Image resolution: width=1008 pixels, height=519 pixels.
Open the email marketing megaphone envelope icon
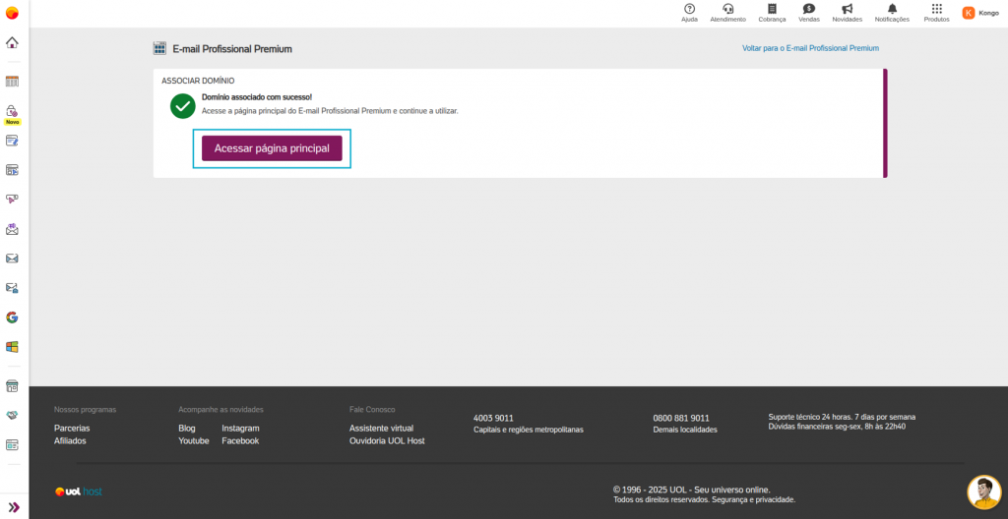coord(12,229)
